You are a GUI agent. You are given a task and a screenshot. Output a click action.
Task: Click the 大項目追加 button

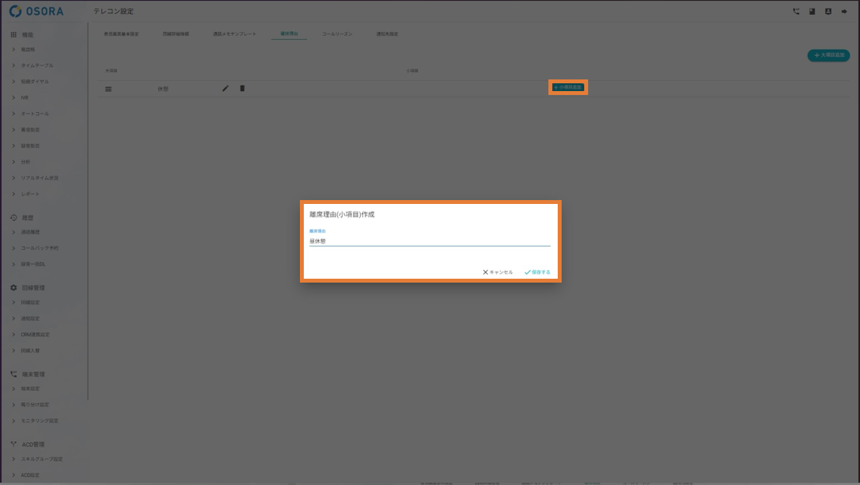coord(828,56)
